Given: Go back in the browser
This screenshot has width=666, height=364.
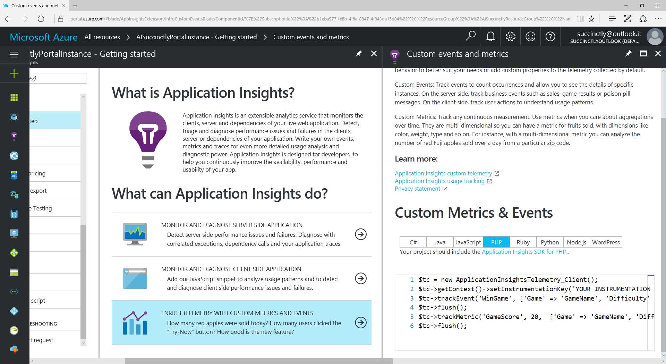Looking at the screenshot, I should coord(8,19).
